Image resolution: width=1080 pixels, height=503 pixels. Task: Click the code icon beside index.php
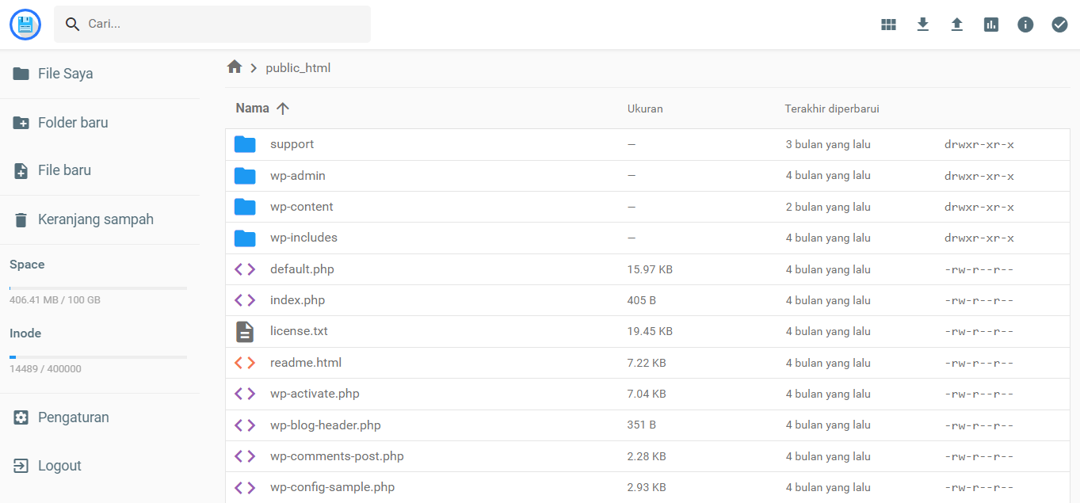[x=245, y=299]
